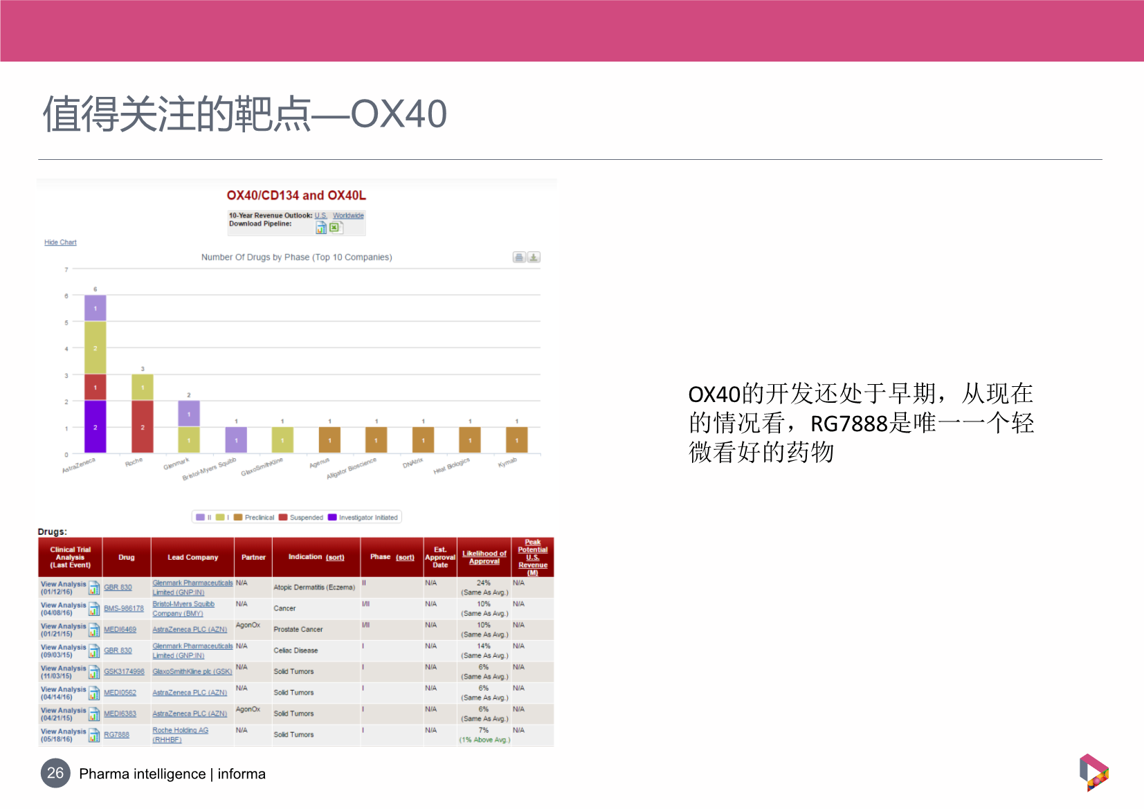
Task: Open AstraZeneca PLC link in MEDI6469 row
Action: [190, 630]
